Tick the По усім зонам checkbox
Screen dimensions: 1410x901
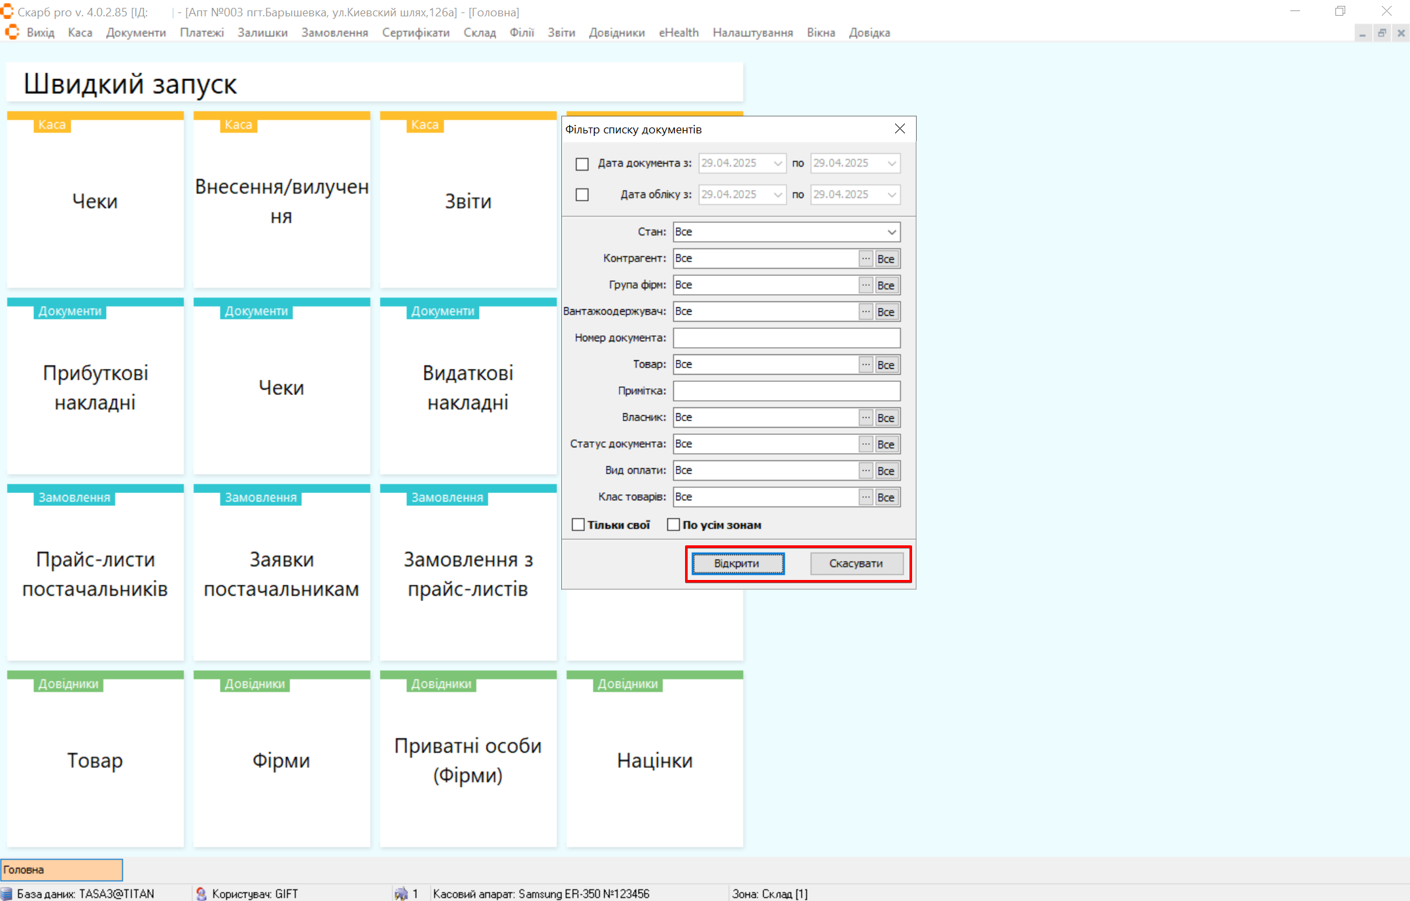point(673,525)
